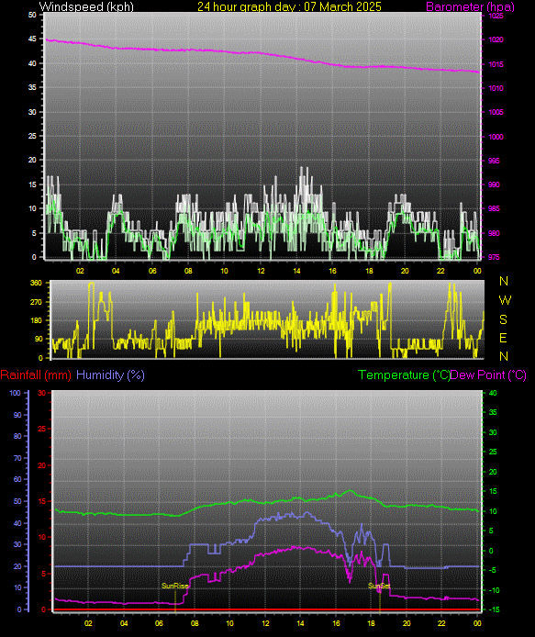The width and height of the screenshot is (535, 637).
Task: Click the 100 humidity axis value
Action: pyautogui.click(x=15, y=393)
